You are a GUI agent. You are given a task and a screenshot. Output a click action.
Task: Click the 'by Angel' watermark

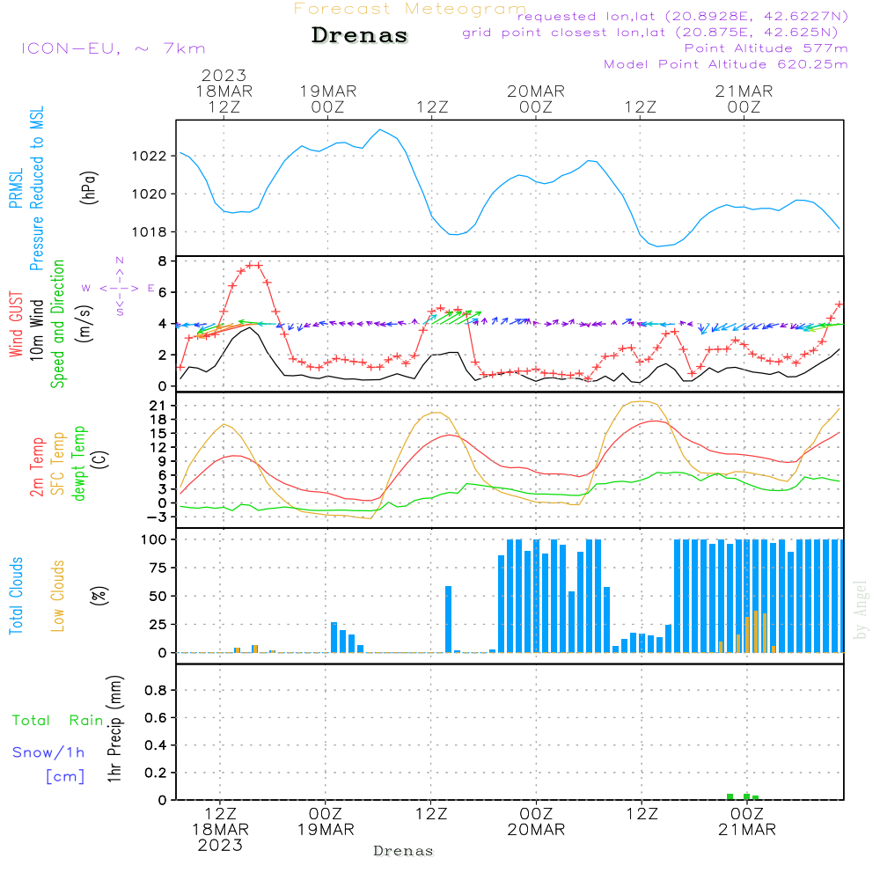tap(861, 610)
